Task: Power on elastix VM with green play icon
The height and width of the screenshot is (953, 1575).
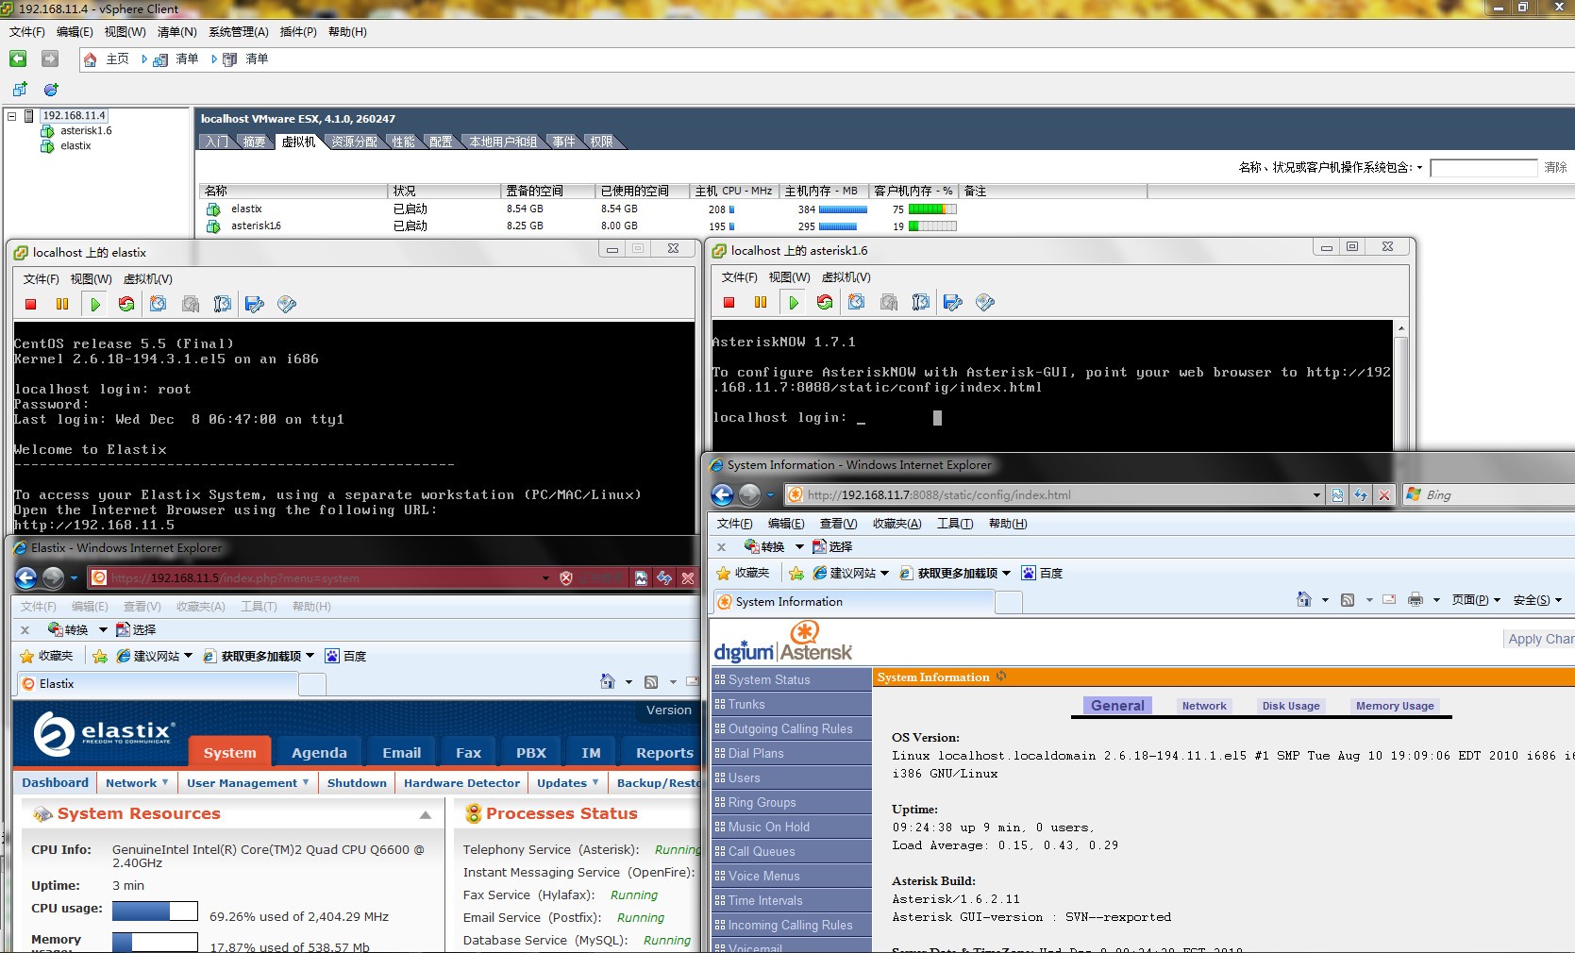Action: pos(95,304)
